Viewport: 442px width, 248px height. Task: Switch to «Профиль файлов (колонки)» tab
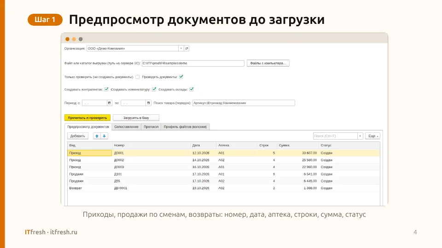pyautogui.click(x=185, y=127)
